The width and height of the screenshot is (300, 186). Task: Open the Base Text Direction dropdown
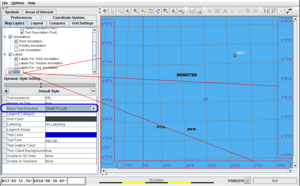(94, 108)
